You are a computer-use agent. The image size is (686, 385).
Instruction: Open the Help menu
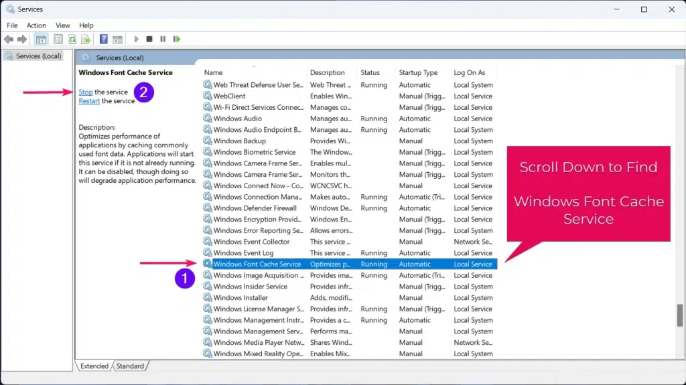(x=86, y=25)
